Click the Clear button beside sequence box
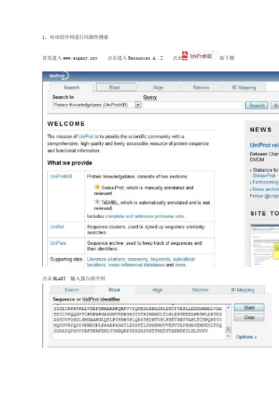279x395 pixels. [249, 317]
